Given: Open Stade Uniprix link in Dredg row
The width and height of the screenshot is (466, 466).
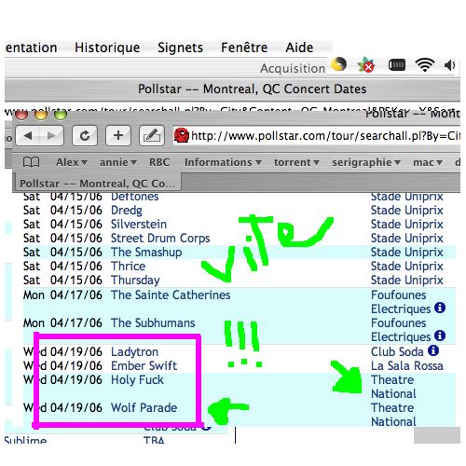Looking at the screenshot, I should (407, 211).
